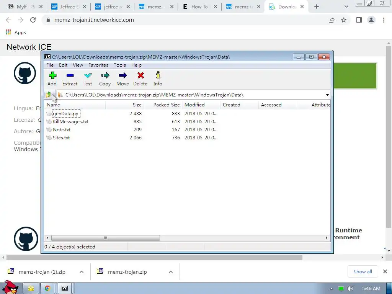Open the Help menu
Screen dimensions: 392x294
(136, 65)
